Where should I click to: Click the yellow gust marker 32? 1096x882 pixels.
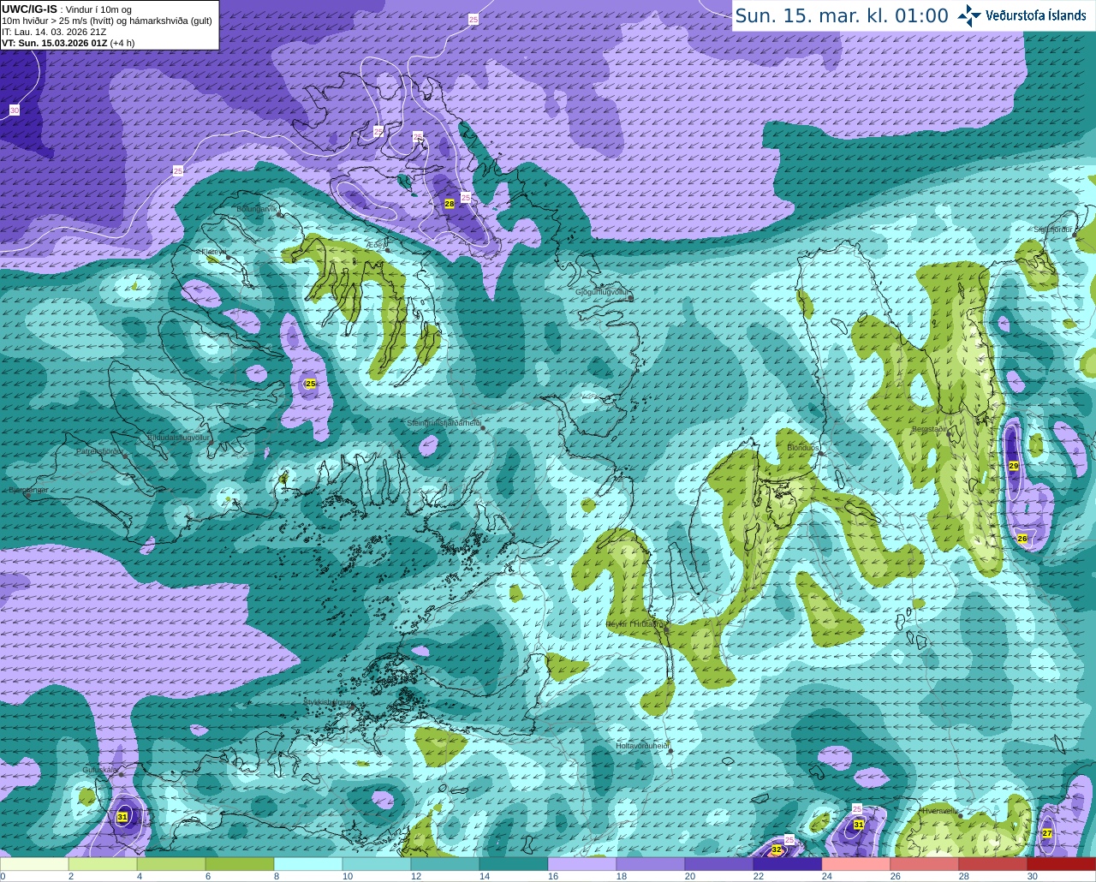pos(777,850)
